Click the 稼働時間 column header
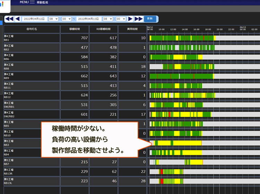260x194 pixels. 74,29
